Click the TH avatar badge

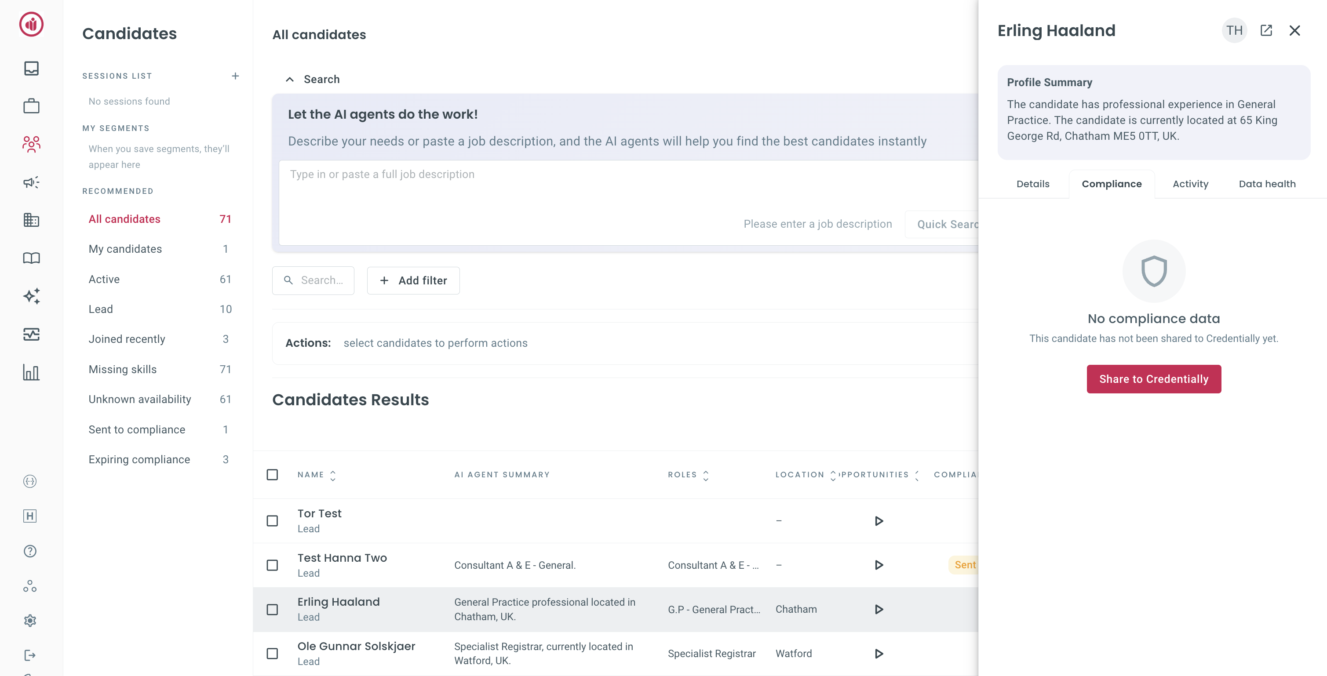click(1234, 30)
